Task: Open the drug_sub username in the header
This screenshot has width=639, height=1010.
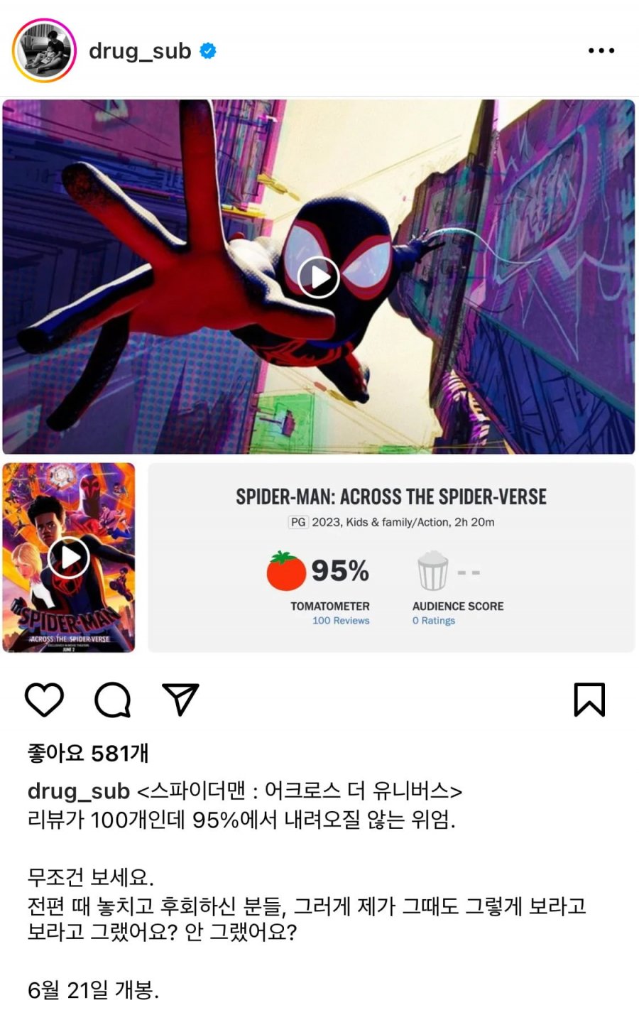Action: pos(140,51)
